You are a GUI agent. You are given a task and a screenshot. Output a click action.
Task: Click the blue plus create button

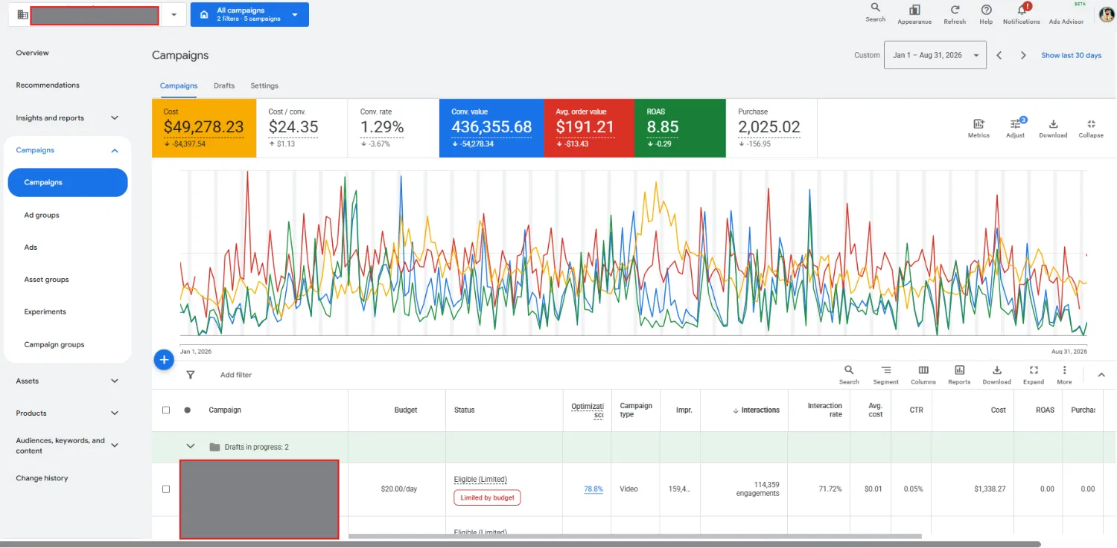[164, 360]
